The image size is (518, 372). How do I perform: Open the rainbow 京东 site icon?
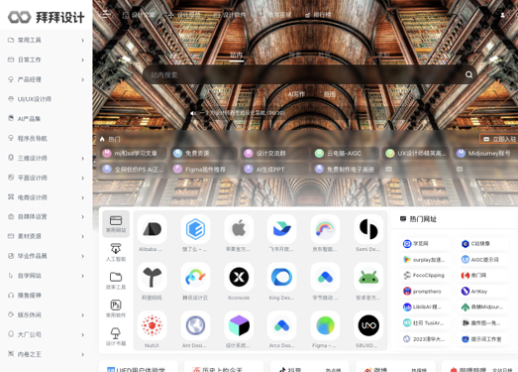click(x=325, y=229)
